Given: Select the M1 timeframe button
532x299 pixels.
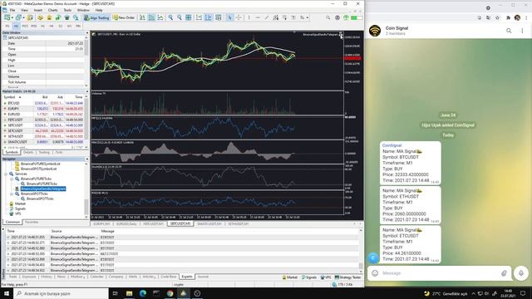Looking at the screenshot, I should (7, 26).
